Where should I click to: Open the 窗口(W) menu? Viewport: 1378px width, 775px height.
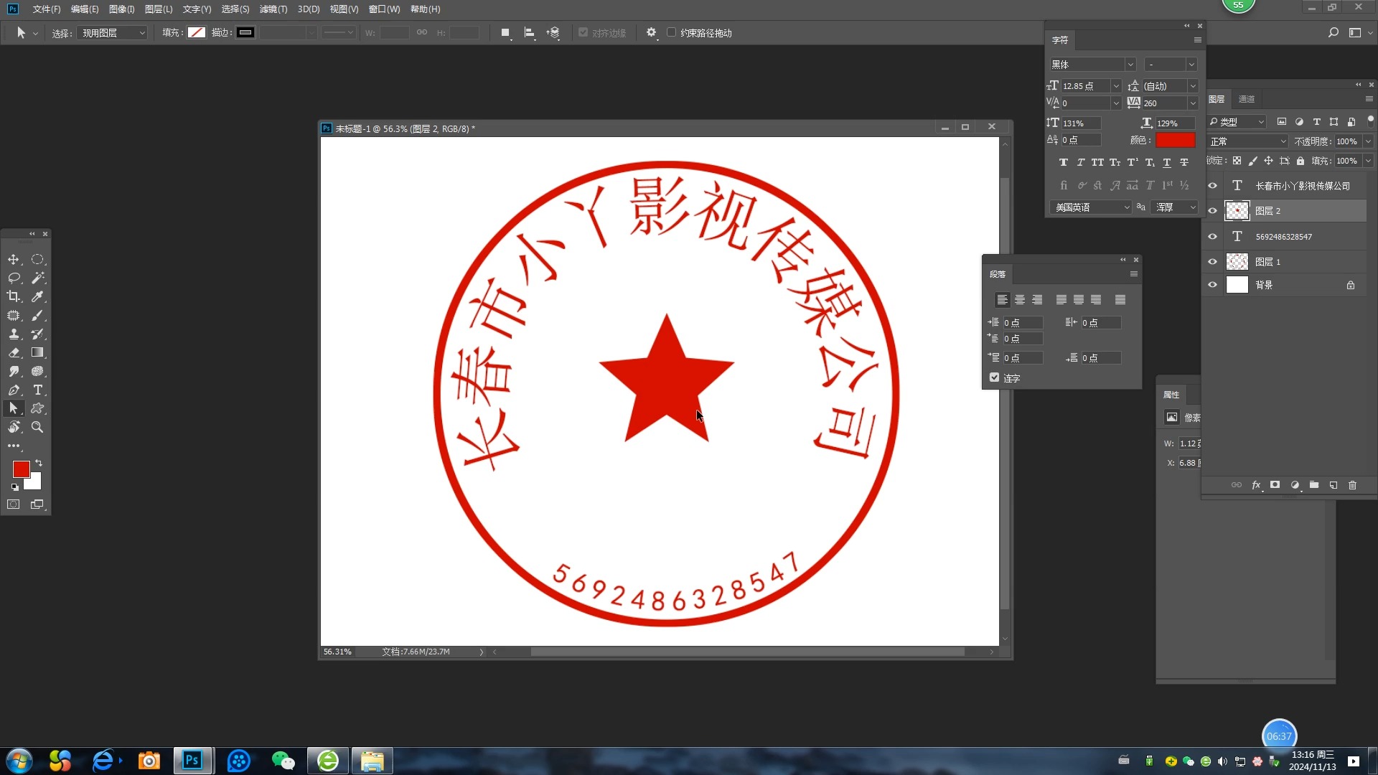pyautogui.click(x=385, y=9)
